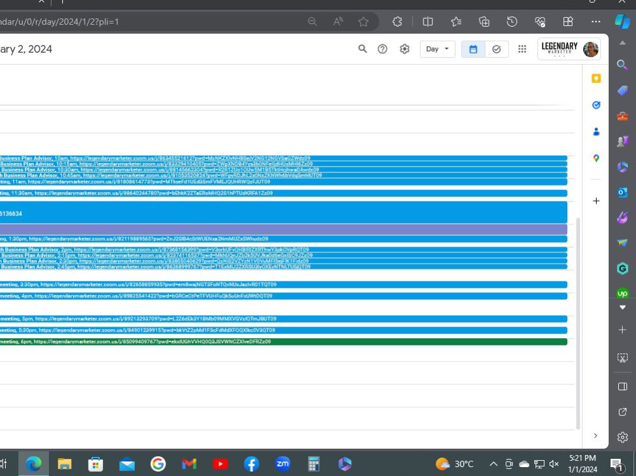This screenshot has width=636, height=476.
Task: Open Designer icon in Edge sidebar
Action: (x=622, y=218)
